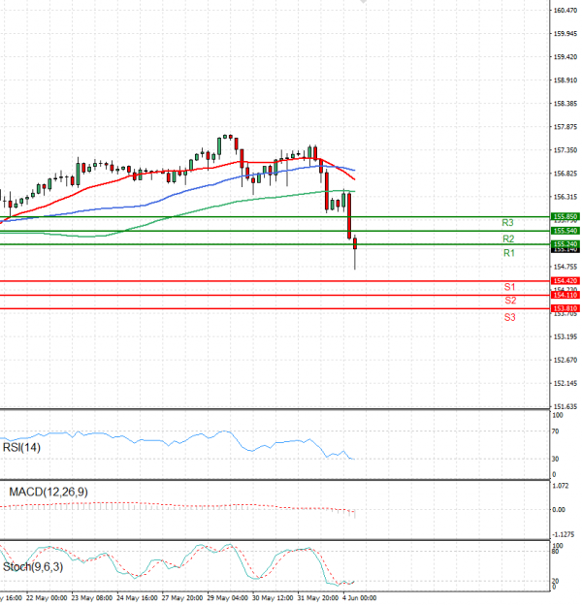Click the R3 resistance label

[x=507, y=223]
